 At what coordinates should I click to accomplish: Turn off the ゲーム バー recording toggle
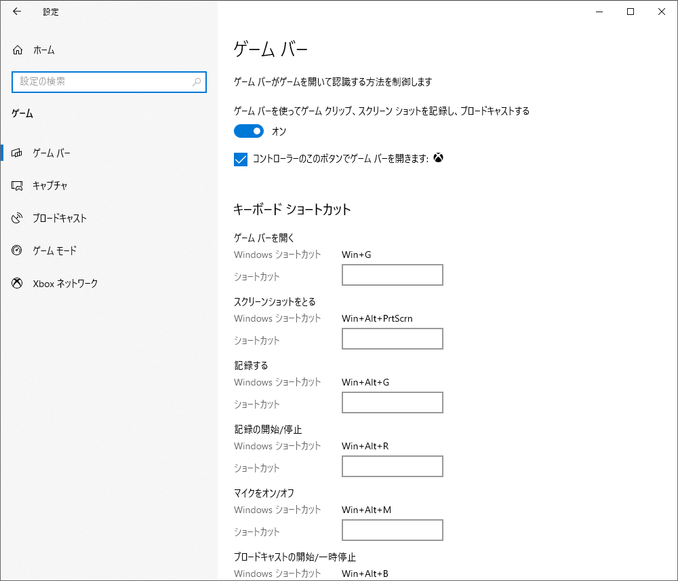click(248, 131)
